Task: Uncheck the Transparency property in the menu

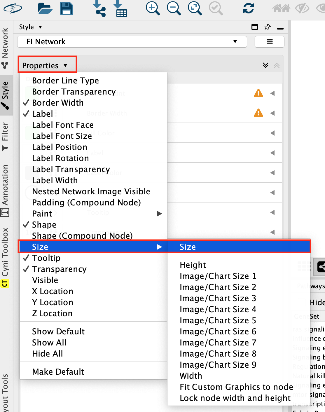Action: pos(59,269)
